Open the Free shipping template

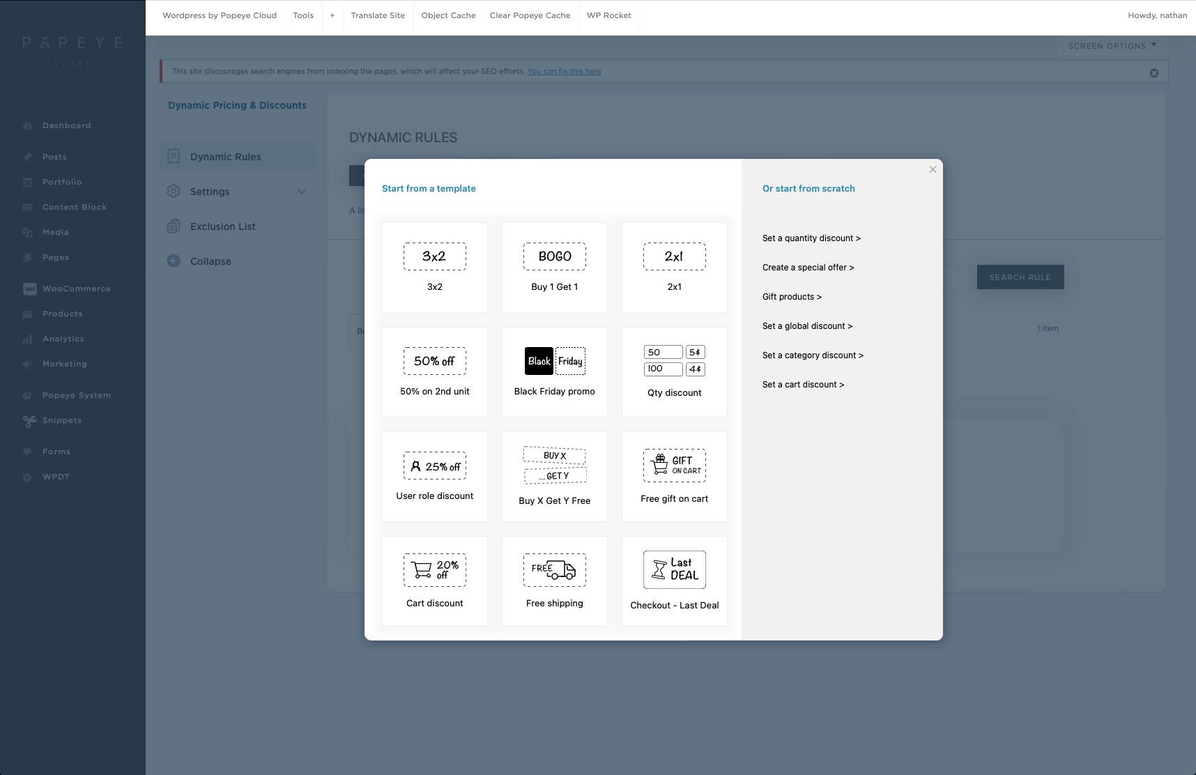pos(555,581)
